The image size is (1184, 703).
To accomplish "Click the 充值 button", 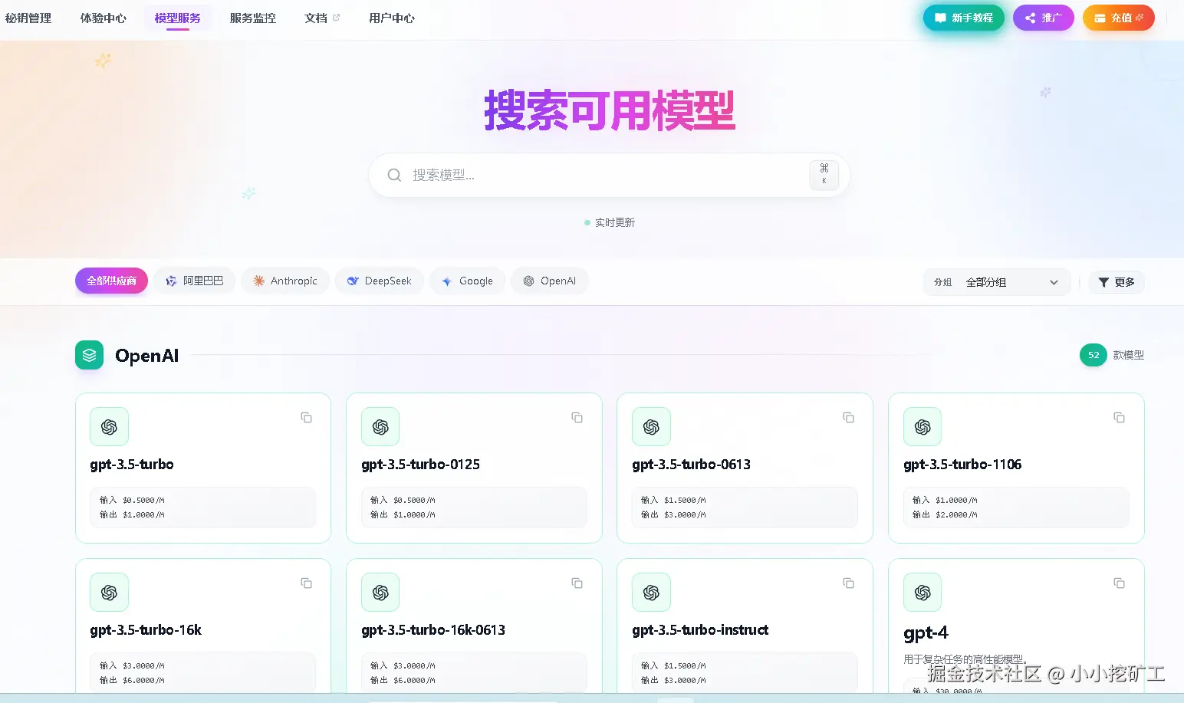I will (1119, 18).
